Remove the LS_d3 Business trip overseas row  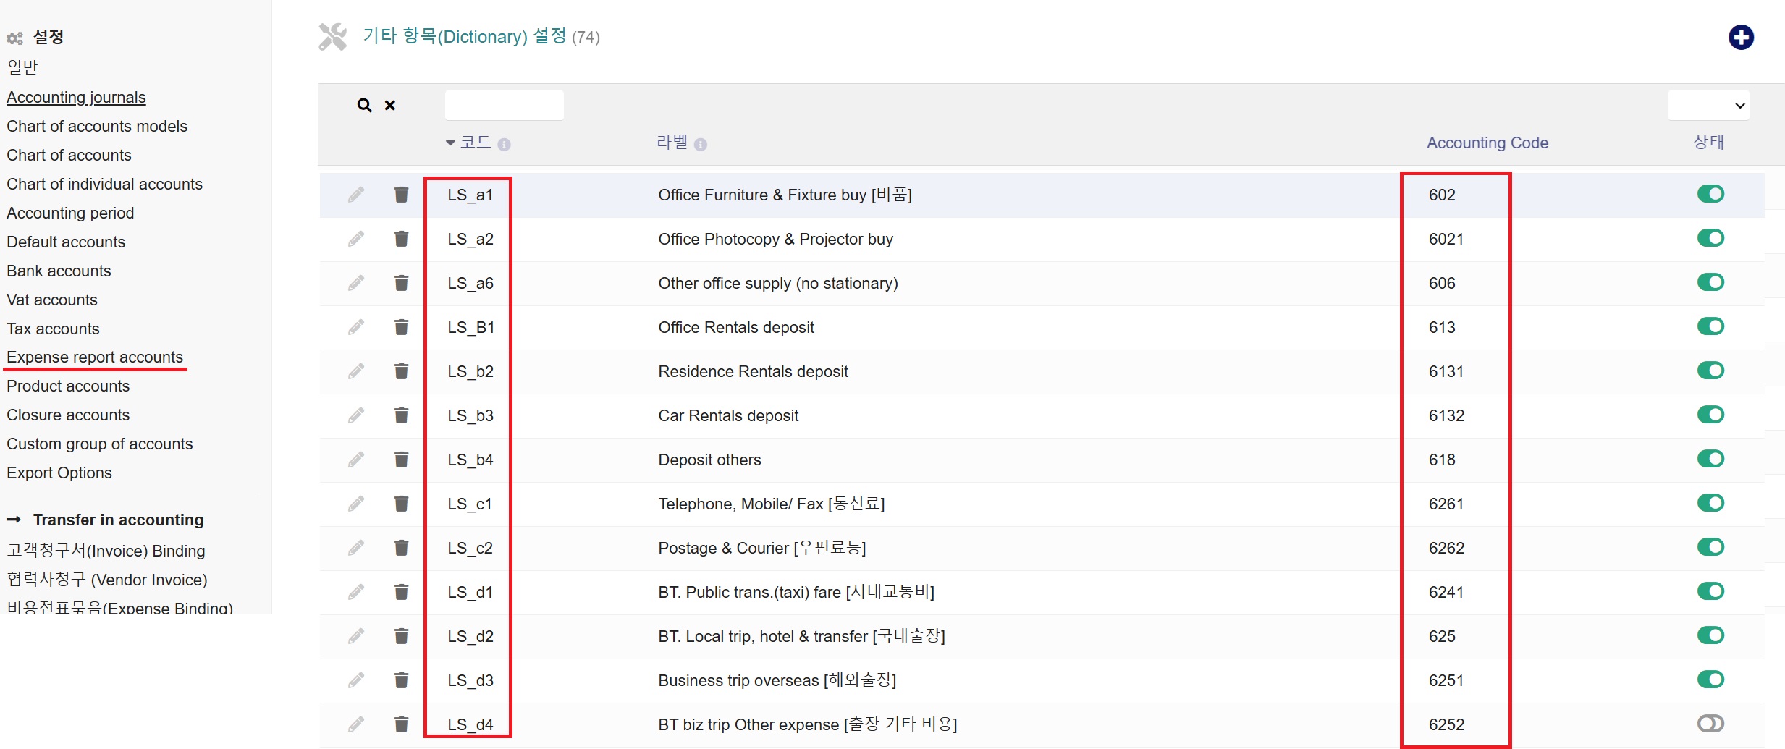(x=401, y=680)
